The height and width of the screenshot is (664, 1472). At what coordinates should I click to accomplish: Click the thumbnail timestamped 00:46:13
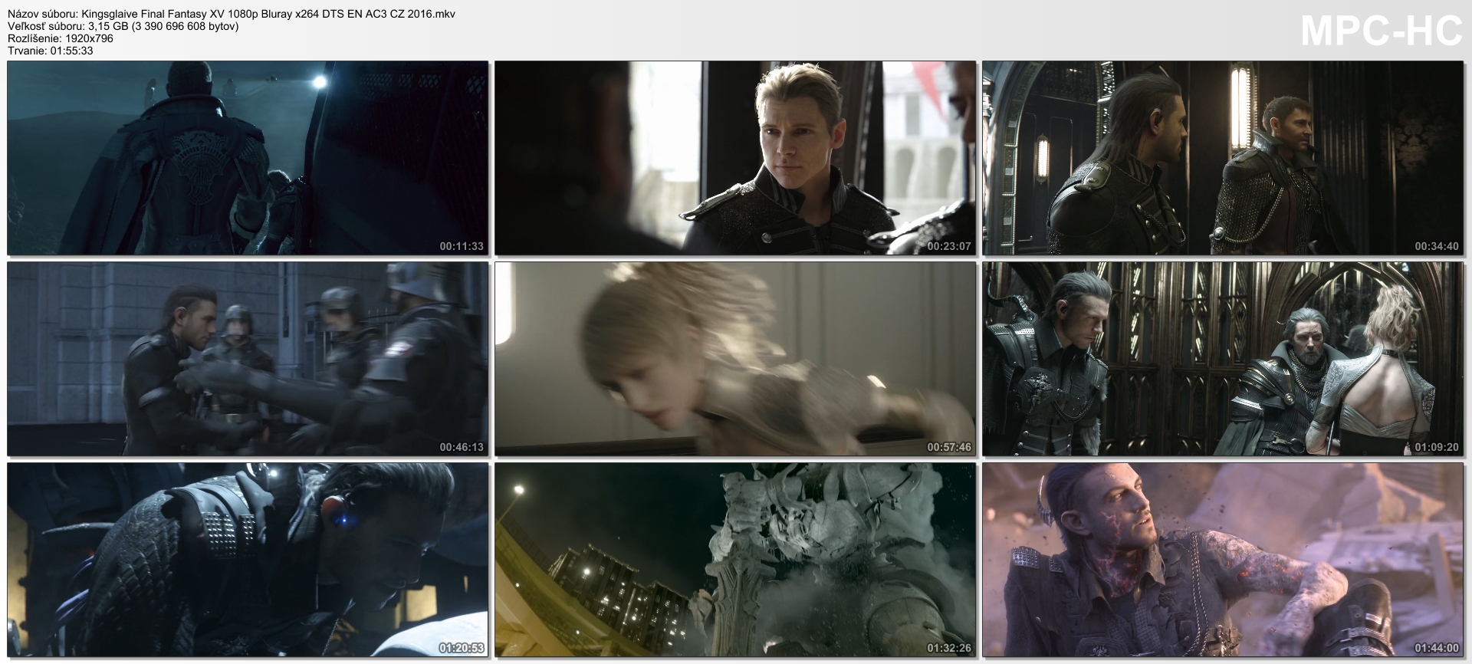[248, 359]
